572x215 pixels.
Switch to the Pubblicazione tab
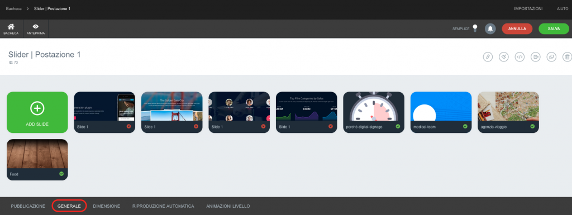(x=28, y=206)
